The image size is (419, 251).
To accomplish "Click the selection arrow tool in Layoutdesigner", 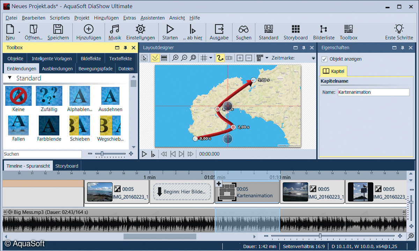I will [144, 58].
